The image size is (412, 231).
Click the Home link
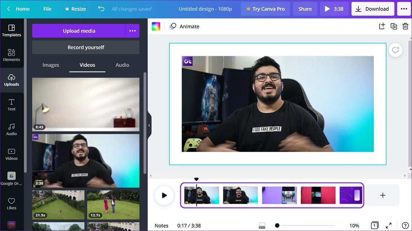22,9
